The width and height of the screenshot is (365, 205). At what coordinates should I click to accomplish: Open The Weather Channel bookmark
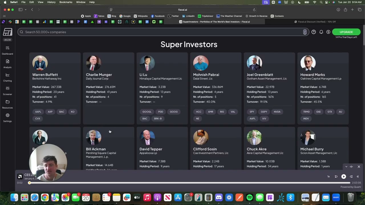click(x=229, y=16)
